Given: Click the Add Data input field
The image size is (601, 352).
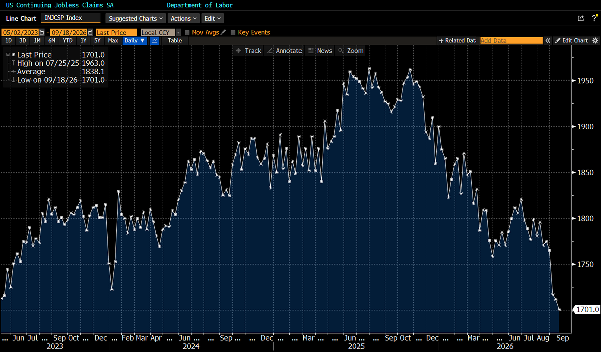Looking at the screenshot, I should coord(511,40).
